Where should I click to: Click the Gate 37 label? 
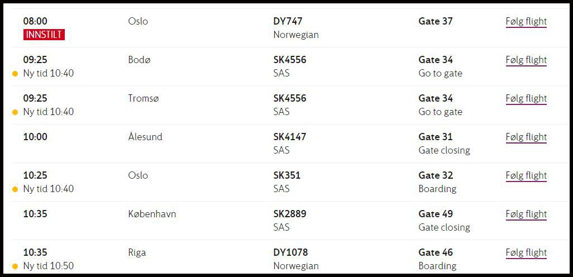point(436,22)
